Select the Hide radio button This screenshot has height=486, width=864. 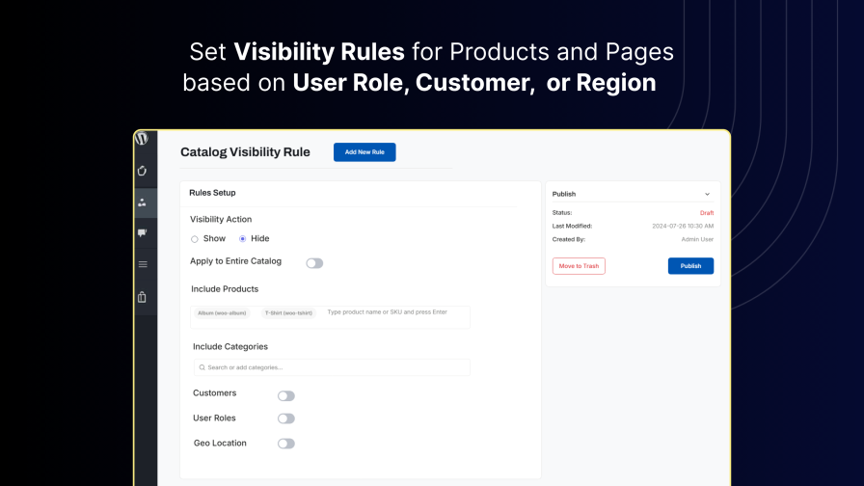pos(243,239)
